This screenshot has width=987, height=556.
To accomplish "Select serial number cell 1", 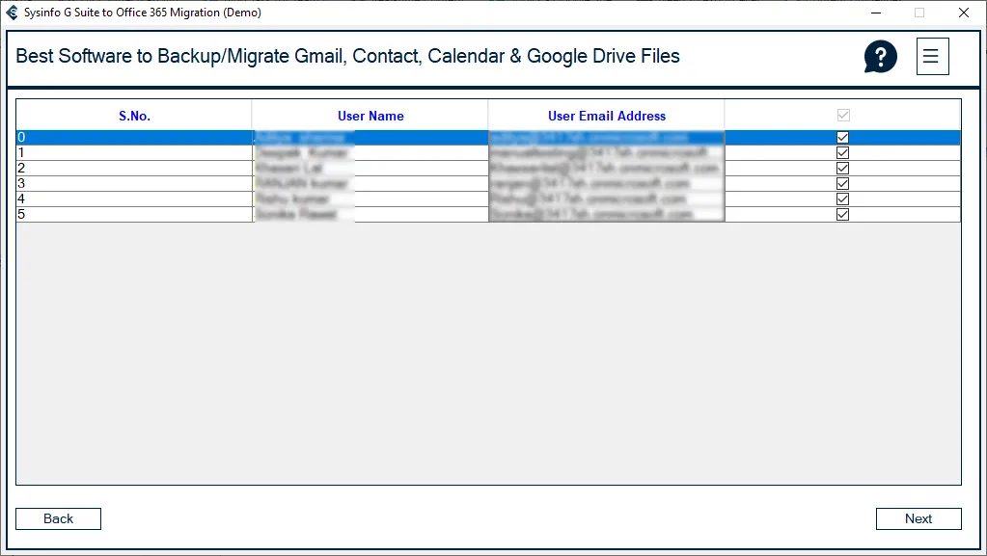I will coord(134,153).
